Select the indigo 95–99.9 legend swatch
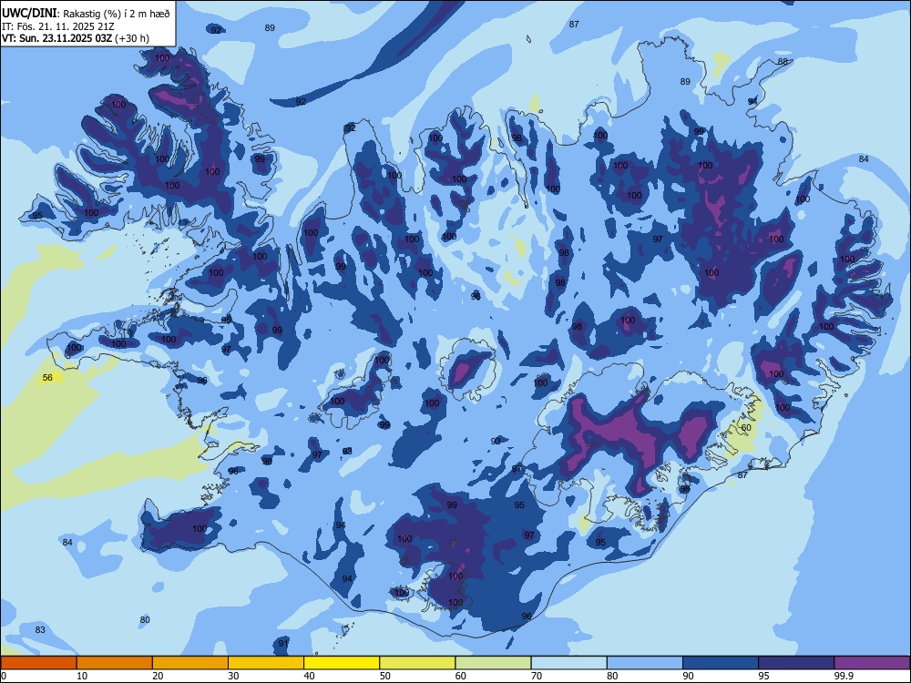911x683 pixels. [796, 663]
